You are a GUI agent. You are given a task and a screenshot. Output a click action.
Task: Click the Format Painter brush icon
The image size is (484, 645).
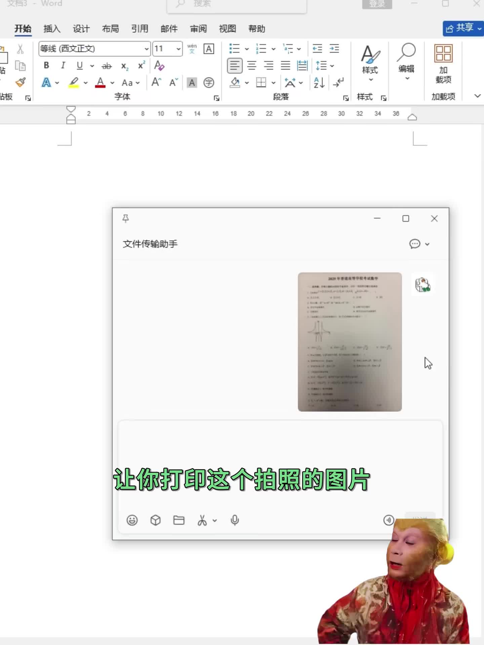point(21,82)
